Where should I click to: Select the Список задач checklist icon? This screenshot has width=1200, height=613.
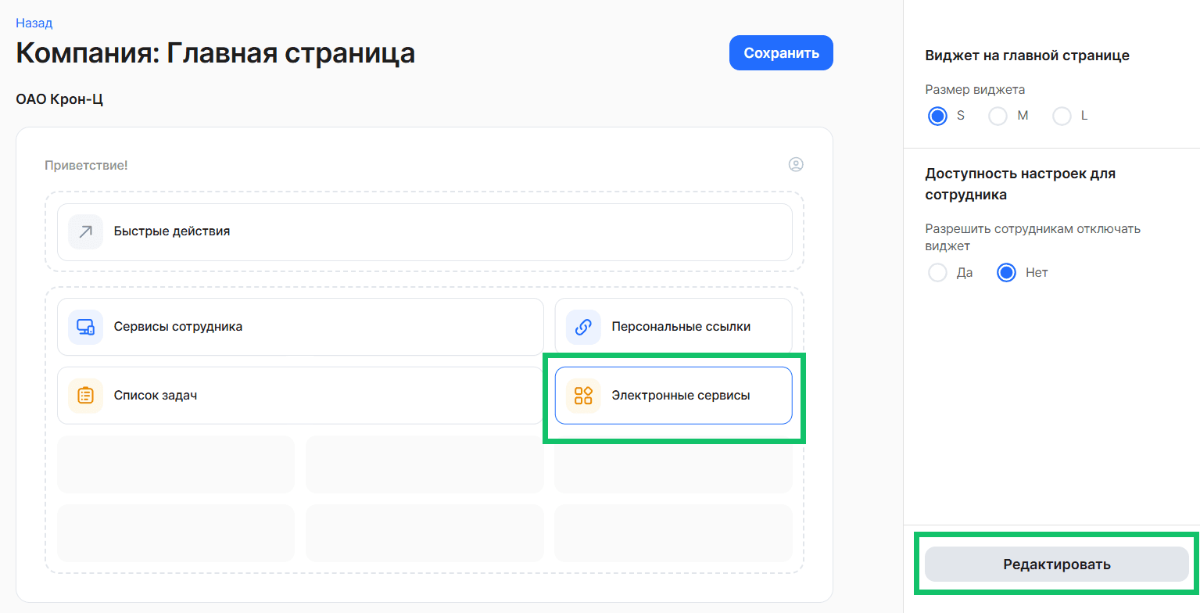[85, 395]
